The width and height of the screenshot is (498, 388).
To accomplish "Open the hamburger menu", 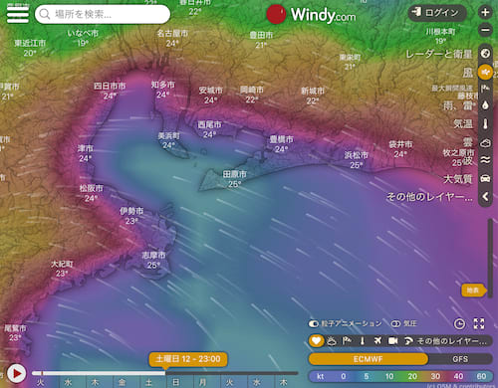I will [x=18, y=13].
